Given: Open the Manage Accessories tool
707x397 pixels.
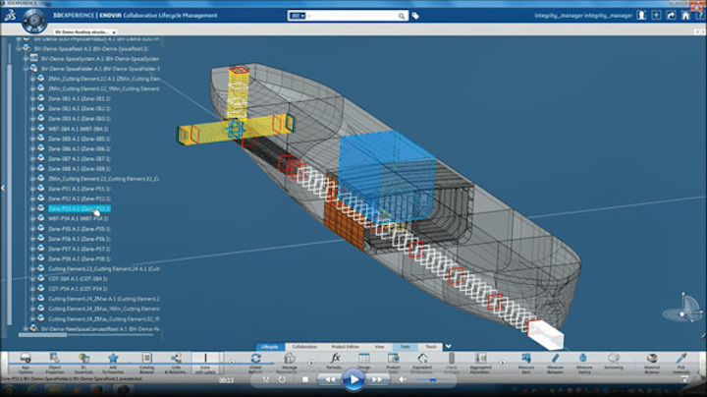Looking at the screenshot, I should (x=289, y=363).
